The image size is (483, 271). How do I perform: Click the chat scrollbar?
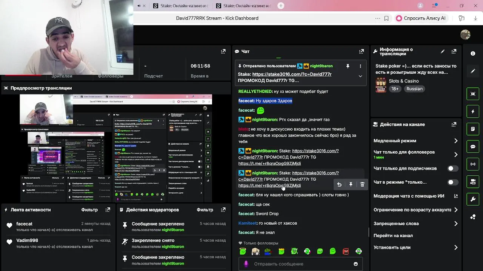coord(368,232)
